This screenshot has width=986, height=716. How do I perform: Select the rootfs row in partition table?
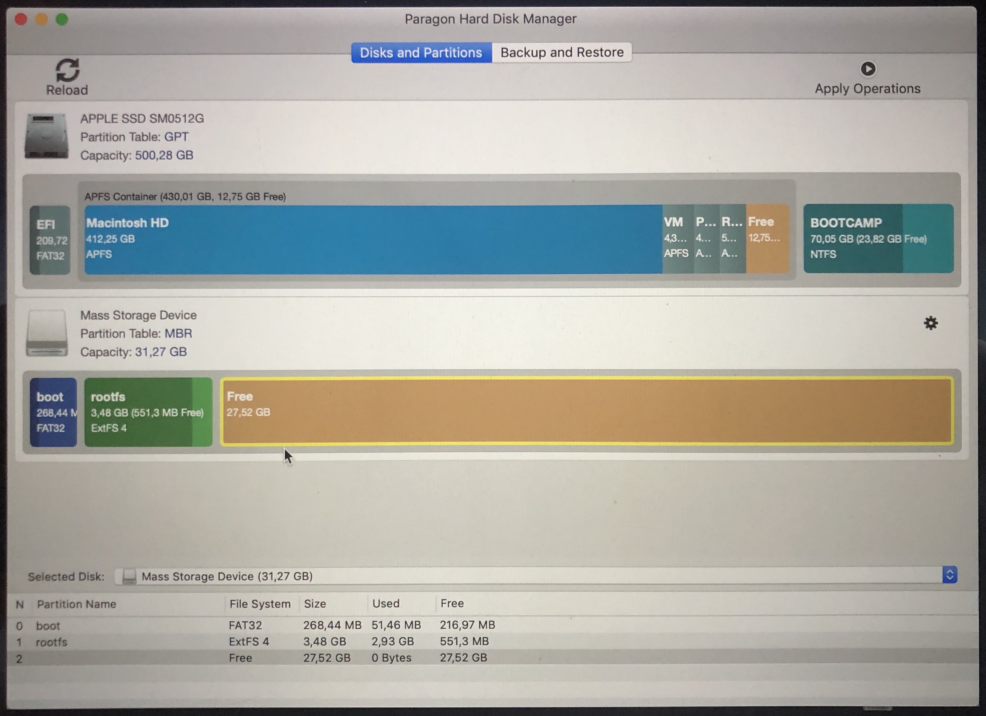[x=51, y=642]
